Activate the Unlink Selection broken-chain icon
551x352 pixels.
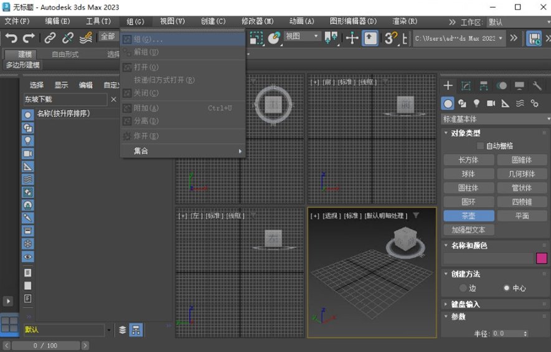67,38
